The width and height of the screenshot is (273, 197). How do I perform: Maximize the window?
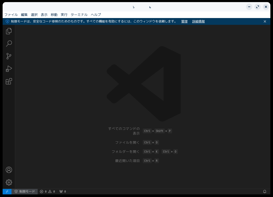point(258,7)
